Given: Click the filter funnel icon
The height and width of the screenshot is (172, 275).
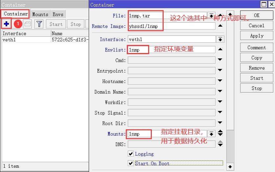Looking at the screenshot, I should point(39,24).
